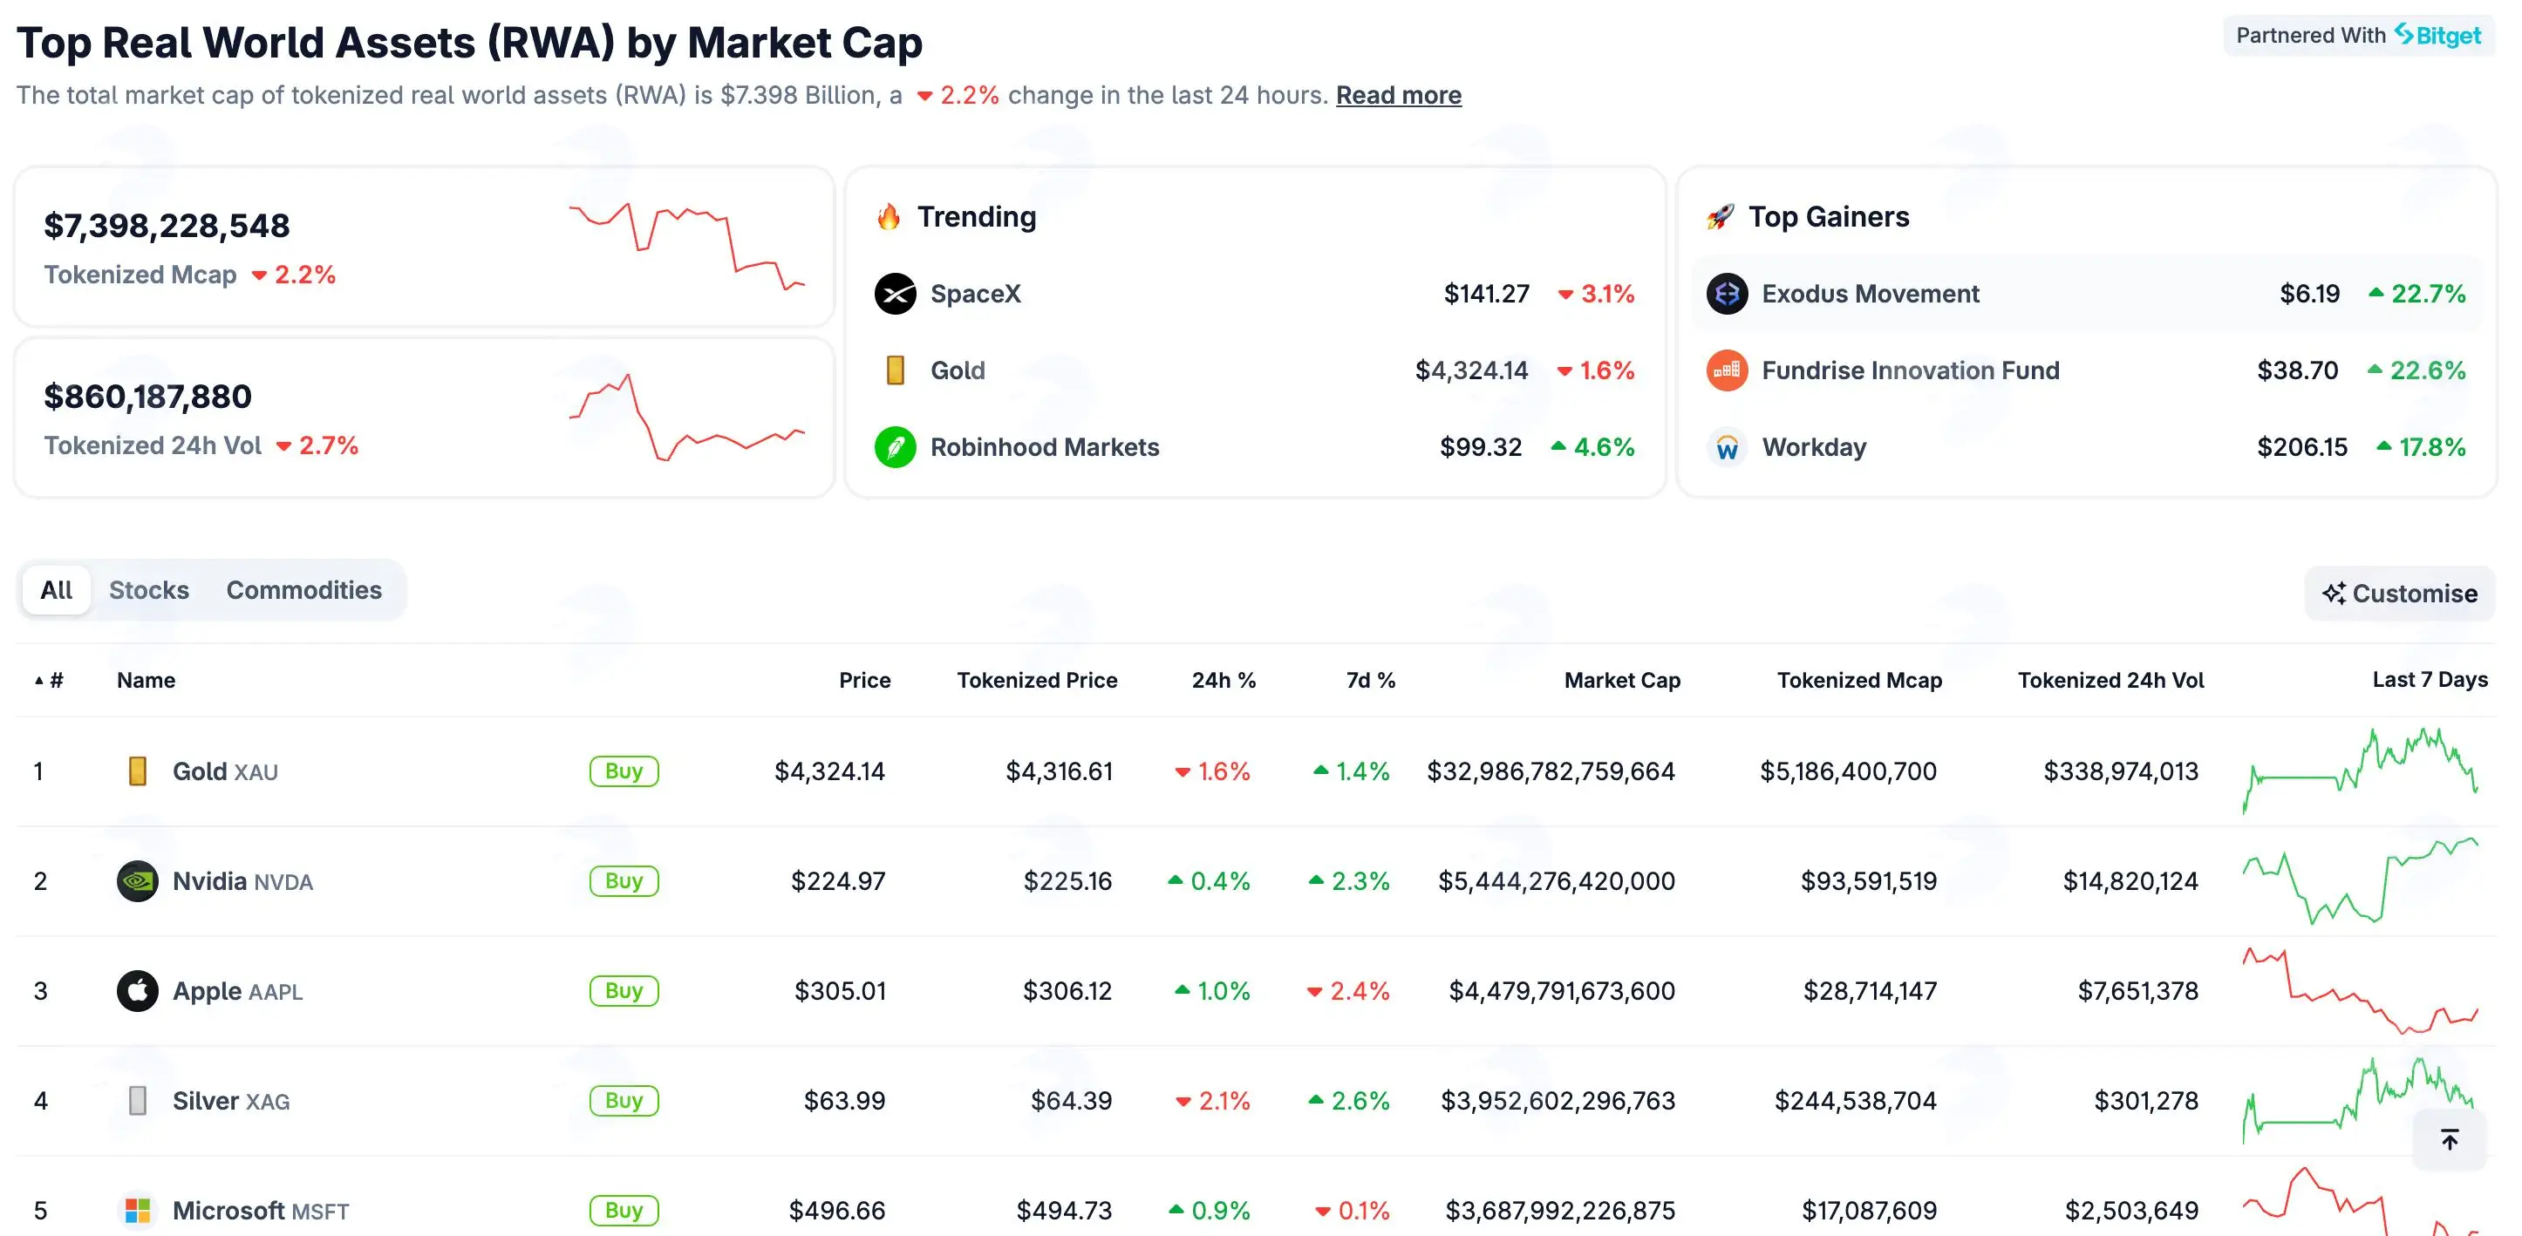Select the All tab
This screenshot has height=1236, width=2522.
pos(56,590)
